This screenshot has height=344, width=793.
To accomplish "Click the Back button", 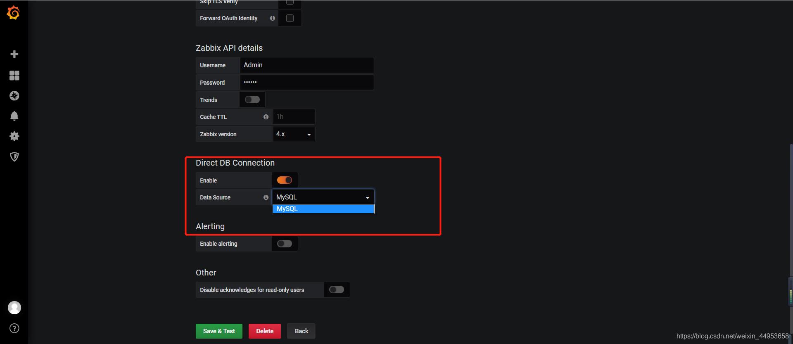I will coord(302,331).
